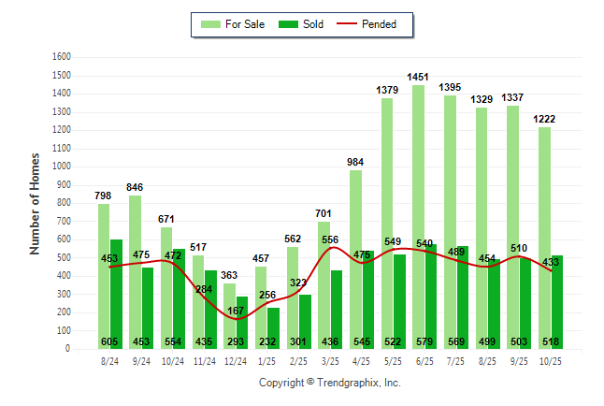Click the Number of Homes axis title
This screenshot has height=406, width=604.
[x=35, y=203]
